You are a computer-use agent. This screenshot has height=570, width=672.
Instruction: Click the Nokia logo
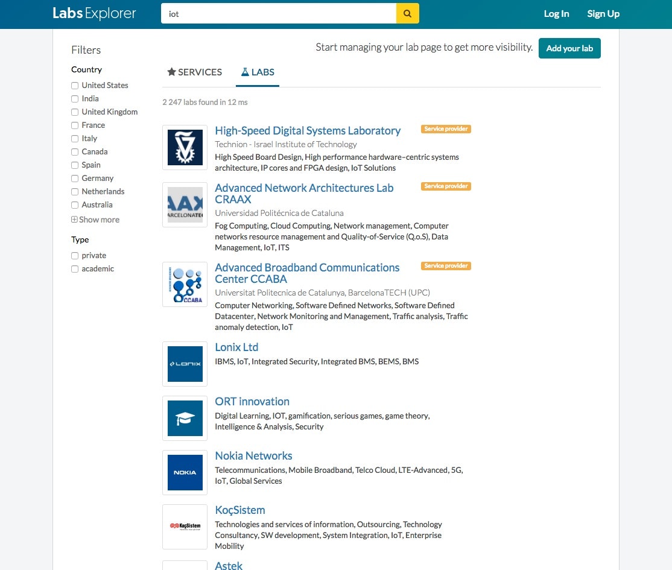[x=185, y=472]
